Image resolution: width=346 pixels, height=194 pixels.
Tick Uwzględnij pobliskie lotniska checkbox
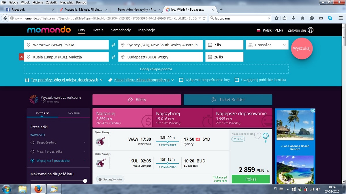237,80
